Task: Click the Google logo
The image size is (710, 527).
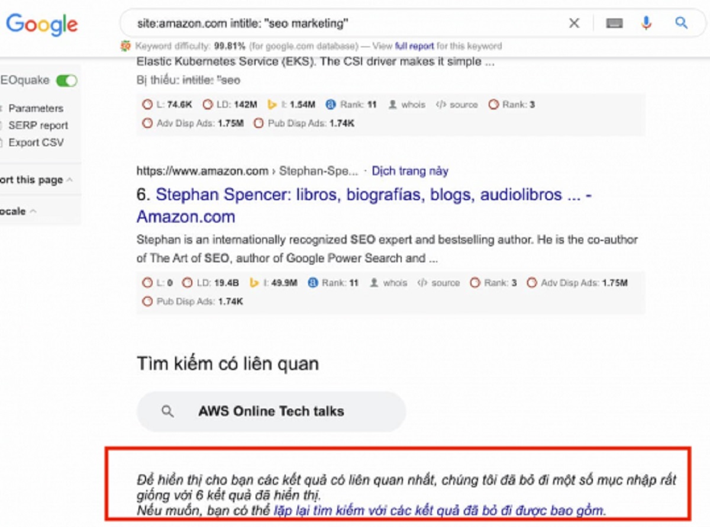Action: [x=42, y=24]
